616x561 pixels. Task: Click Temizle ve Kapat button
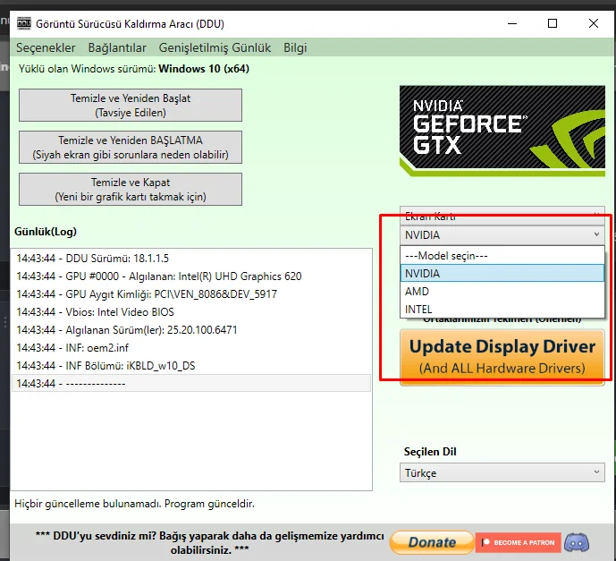(x=131, y=189)
